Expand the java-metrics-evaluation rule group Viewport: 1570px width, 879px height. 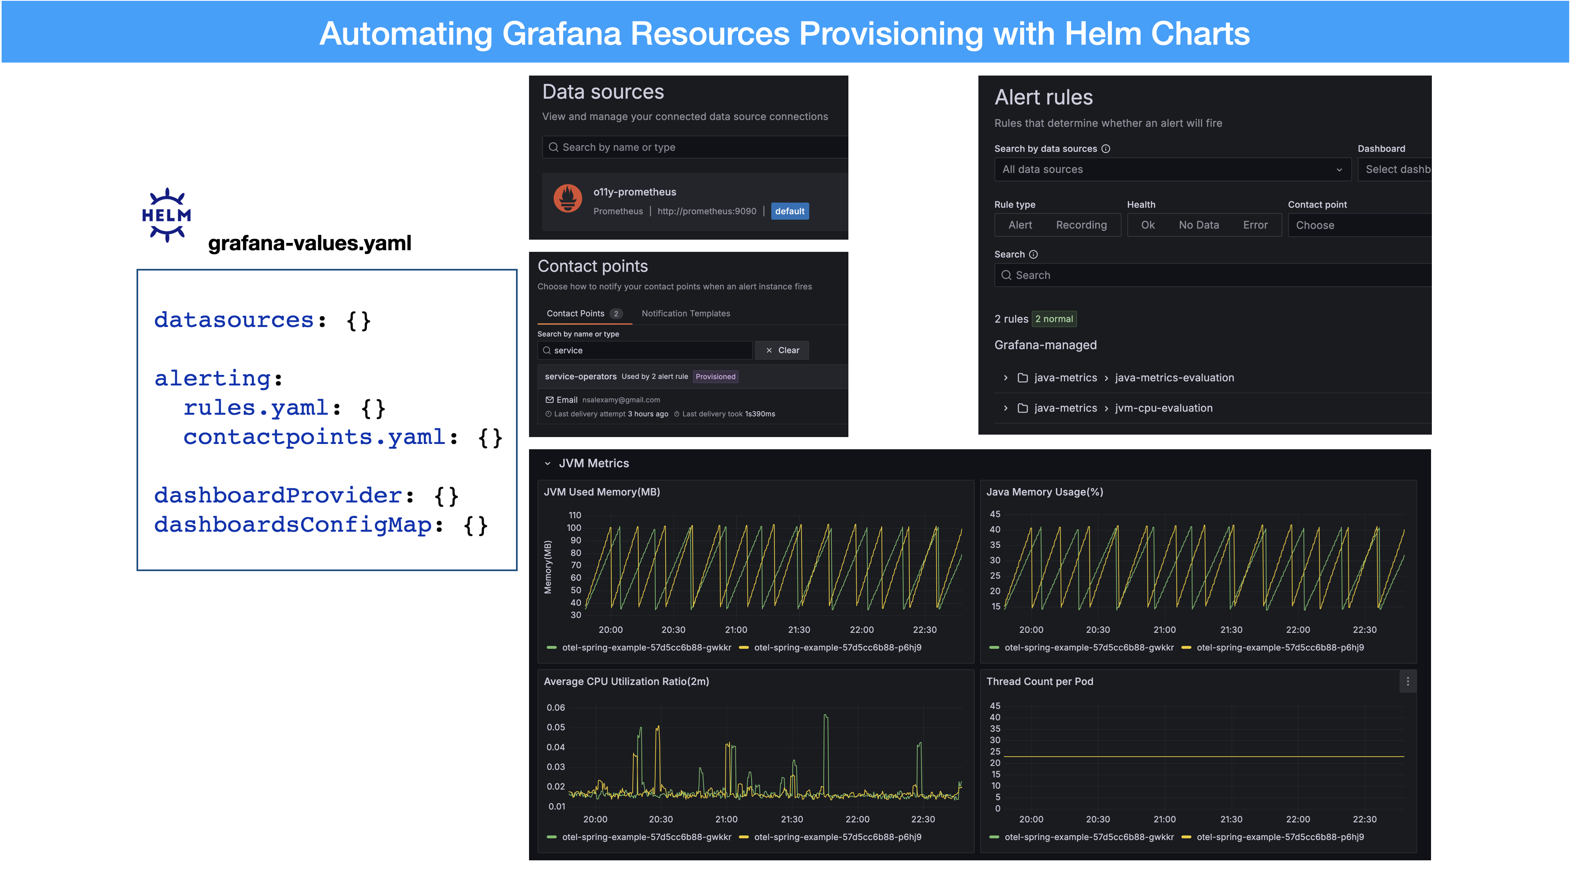(1005, 378)
